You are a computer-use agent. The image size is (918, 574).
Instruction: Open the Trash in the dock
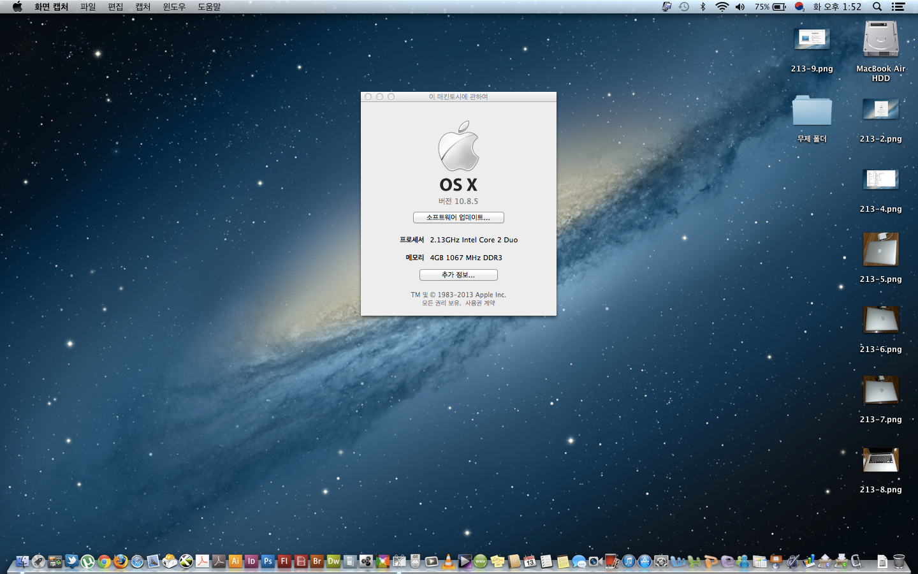pyautogui.click(x=899, y=561)
